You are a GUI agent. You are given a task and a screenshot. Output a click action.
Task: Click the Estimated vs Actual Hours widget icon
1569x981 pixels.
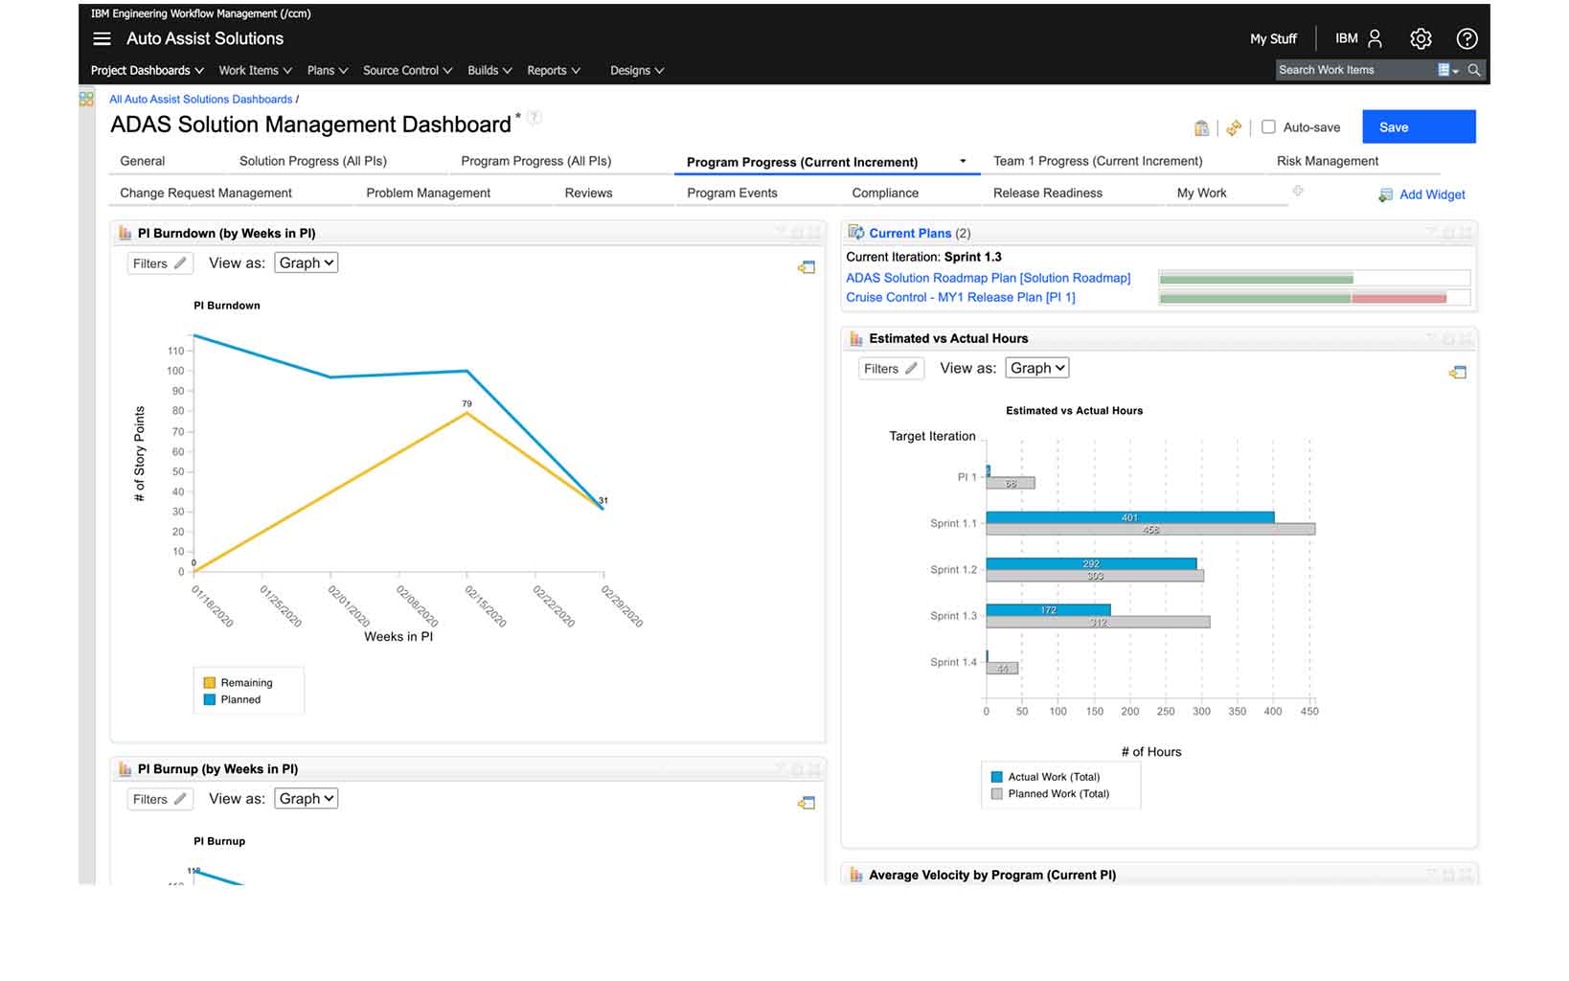pyautogui.click(x=856, y=338)
